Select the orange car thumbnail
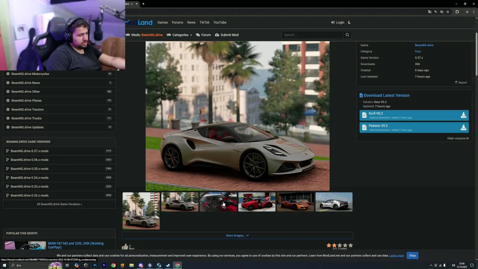The image size is (478, 269). [295, 202]
